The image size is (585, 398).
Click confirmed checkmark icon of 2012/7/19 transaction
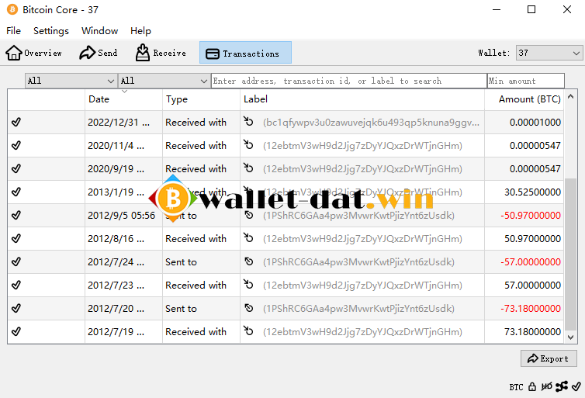pyautogui.click(x=16, y=331)
